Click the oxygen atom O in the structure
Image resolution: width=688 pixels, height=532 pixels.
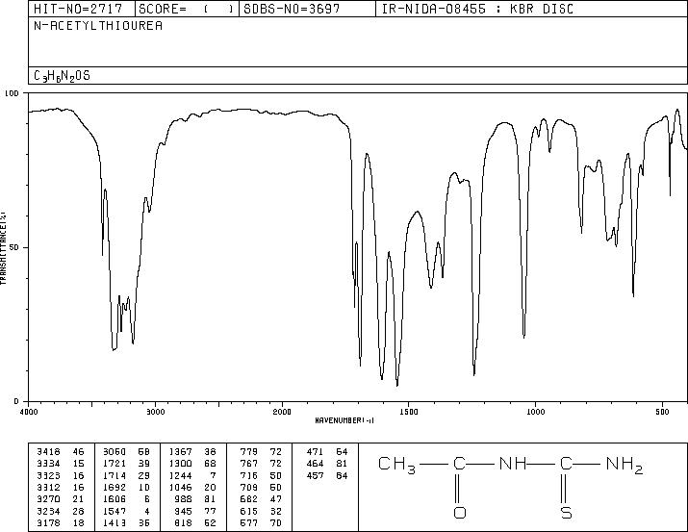[x=459, y=512]
